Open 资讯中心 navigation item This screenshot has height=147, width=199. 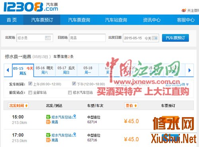(152, 20)
